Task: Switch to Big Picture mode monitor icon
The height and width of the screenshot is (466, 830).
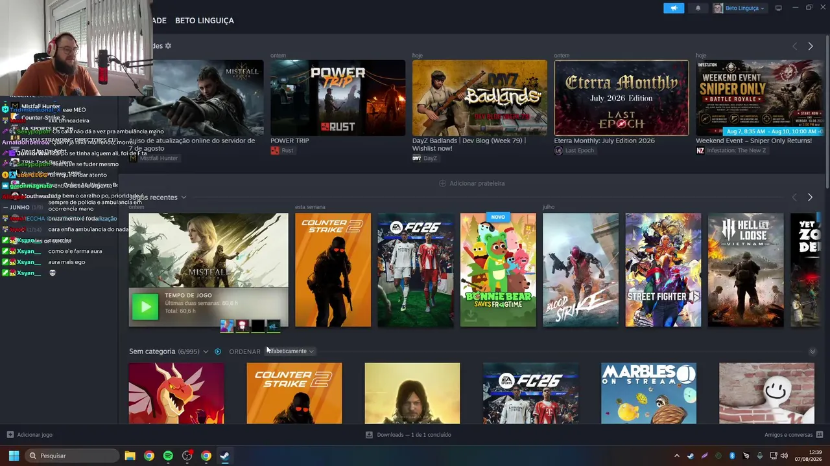Action: click(778, 8)
